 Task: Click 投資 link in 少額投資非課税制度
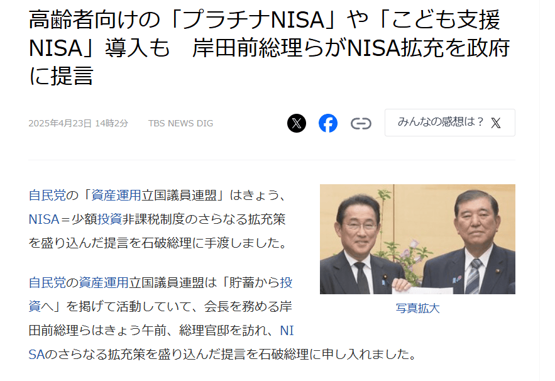pos(110,219)
